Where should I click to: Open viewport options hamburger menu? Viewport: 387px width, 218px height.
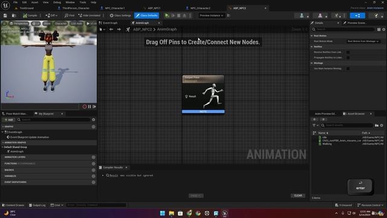click(4, 24)
